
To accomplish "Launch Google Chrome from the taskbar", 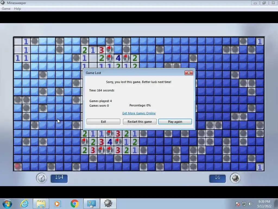I will pos(74,204).
